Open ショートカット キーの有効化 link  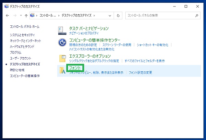pyautogui.click(x=152, y=45)
